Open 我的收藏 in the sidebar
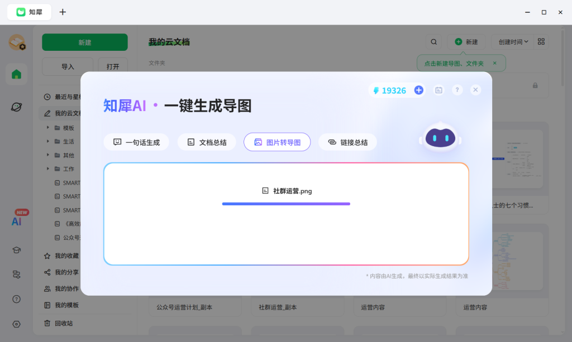This screenshot has height=342, width=572. coord(62,256)
